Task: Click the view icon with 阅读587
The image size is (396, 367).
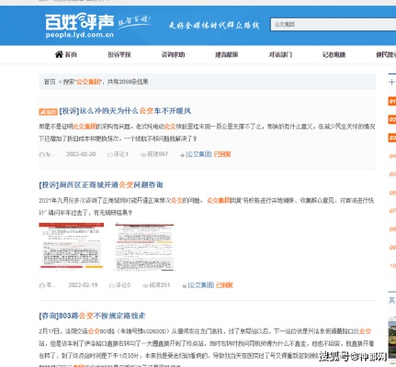Action: (x=143, y=155)
